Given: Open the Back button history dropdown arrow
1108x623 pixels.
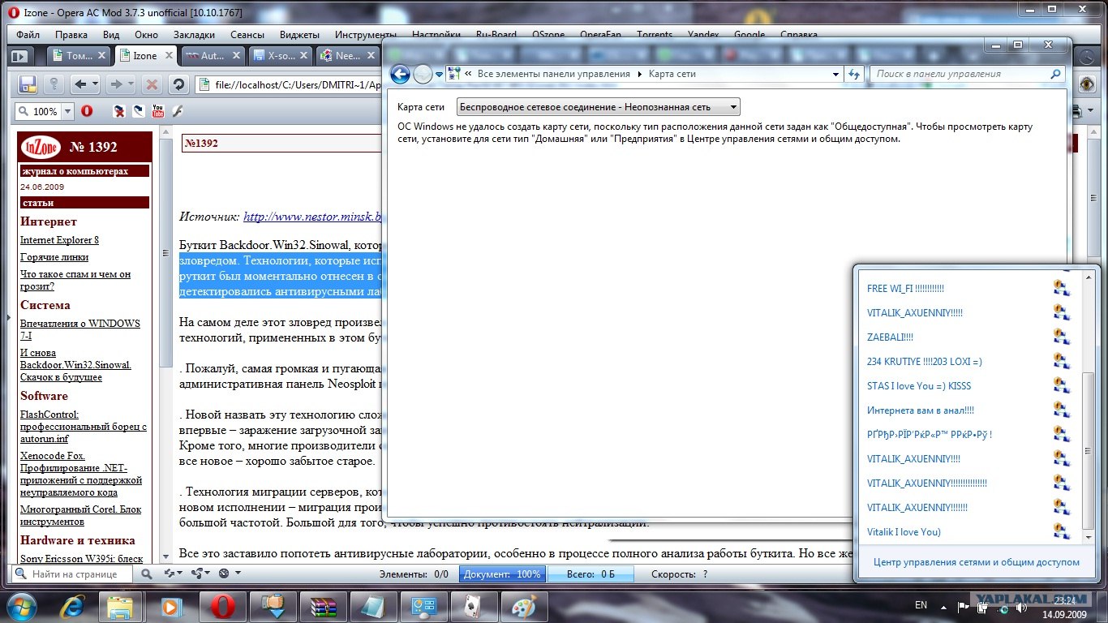Looking at the screenshot, I should click(x=96, y=84).
